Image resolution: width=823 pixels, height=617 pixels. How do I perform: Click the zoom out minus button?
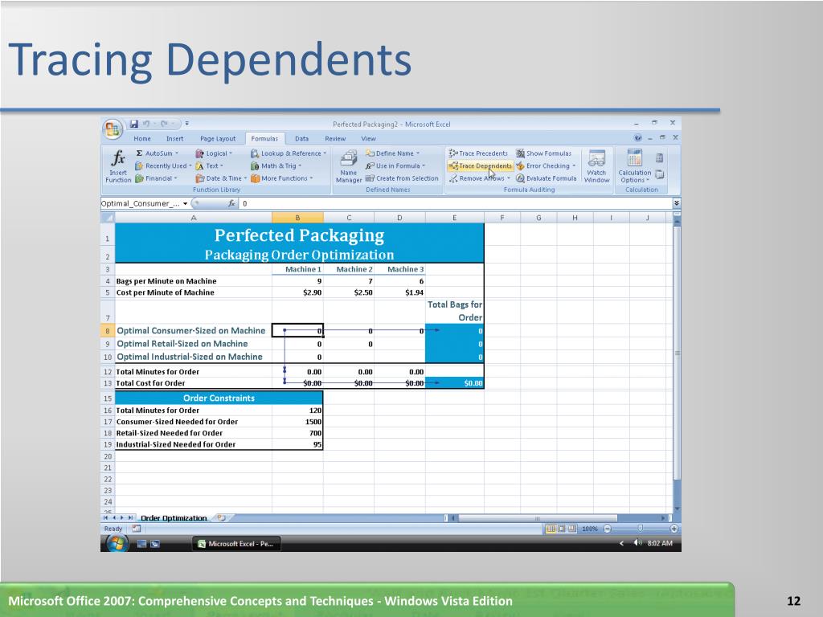pyautogui.click(x=608, y=529)
